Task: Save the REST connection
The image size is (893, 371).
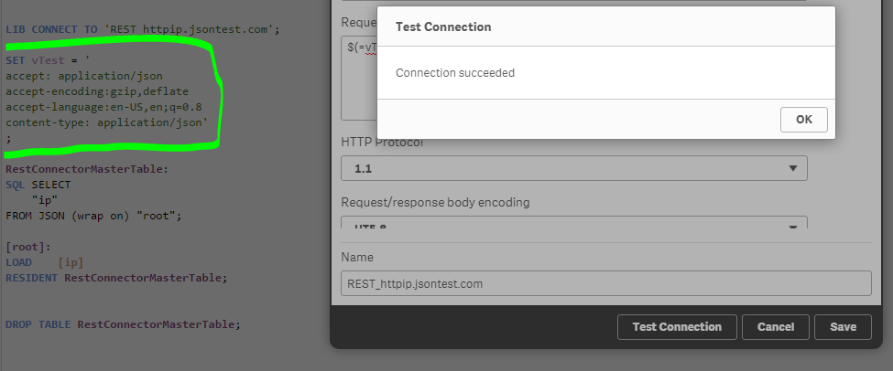Action: (x=843, y=327)
